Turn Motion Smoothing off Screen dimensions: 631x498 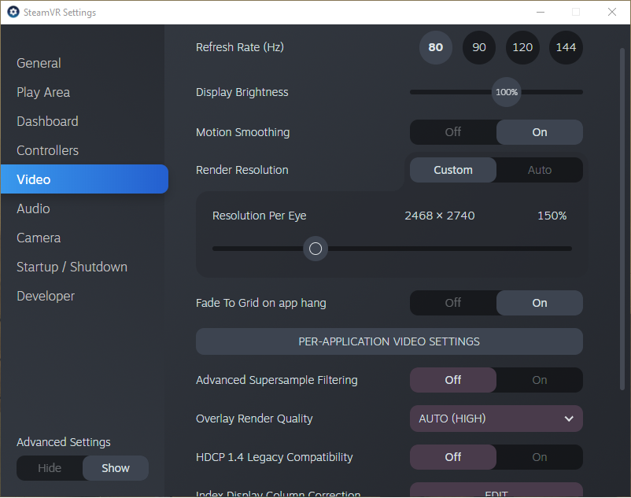coord(453,132)
